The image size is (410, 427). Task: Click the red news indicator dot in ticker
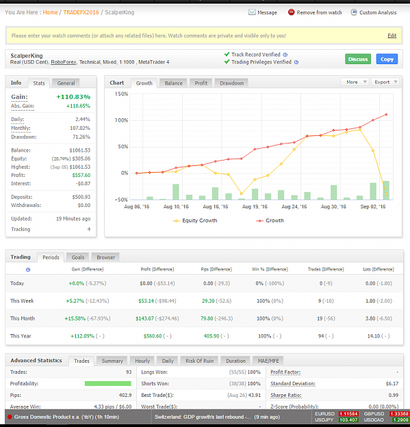click(10, 417)
